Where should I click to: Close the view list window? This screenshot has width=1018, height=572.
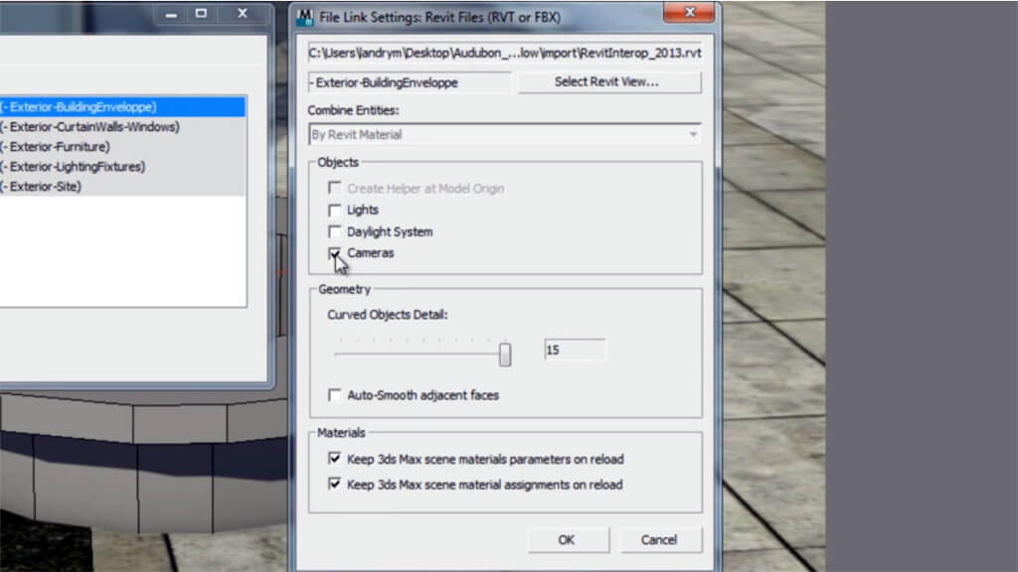[243, 14]
